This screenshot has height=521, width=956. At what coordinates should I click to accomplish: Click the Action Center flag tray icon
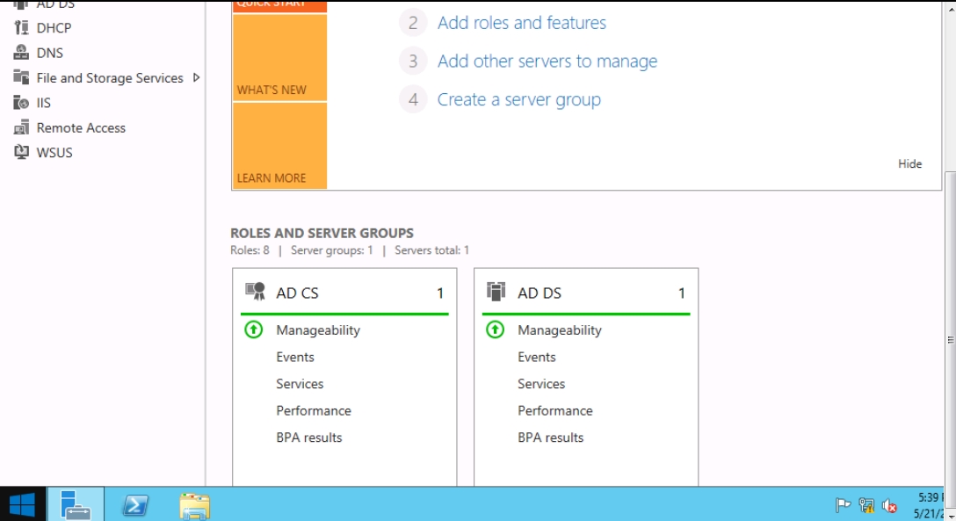843,505
